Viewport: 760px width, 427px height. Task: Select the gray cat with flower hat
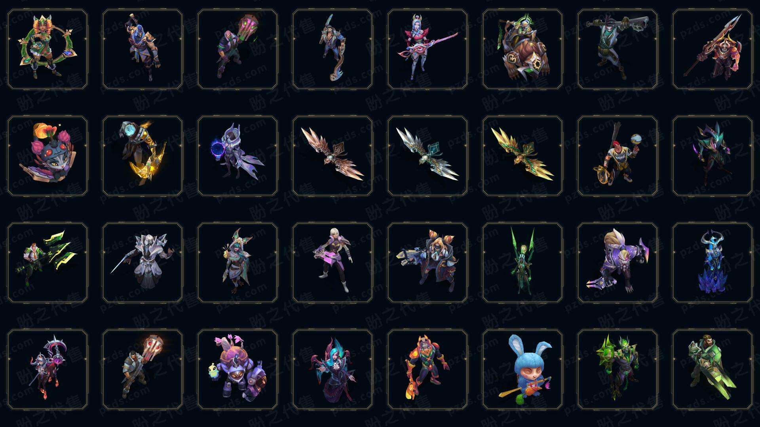pos(47,156)
